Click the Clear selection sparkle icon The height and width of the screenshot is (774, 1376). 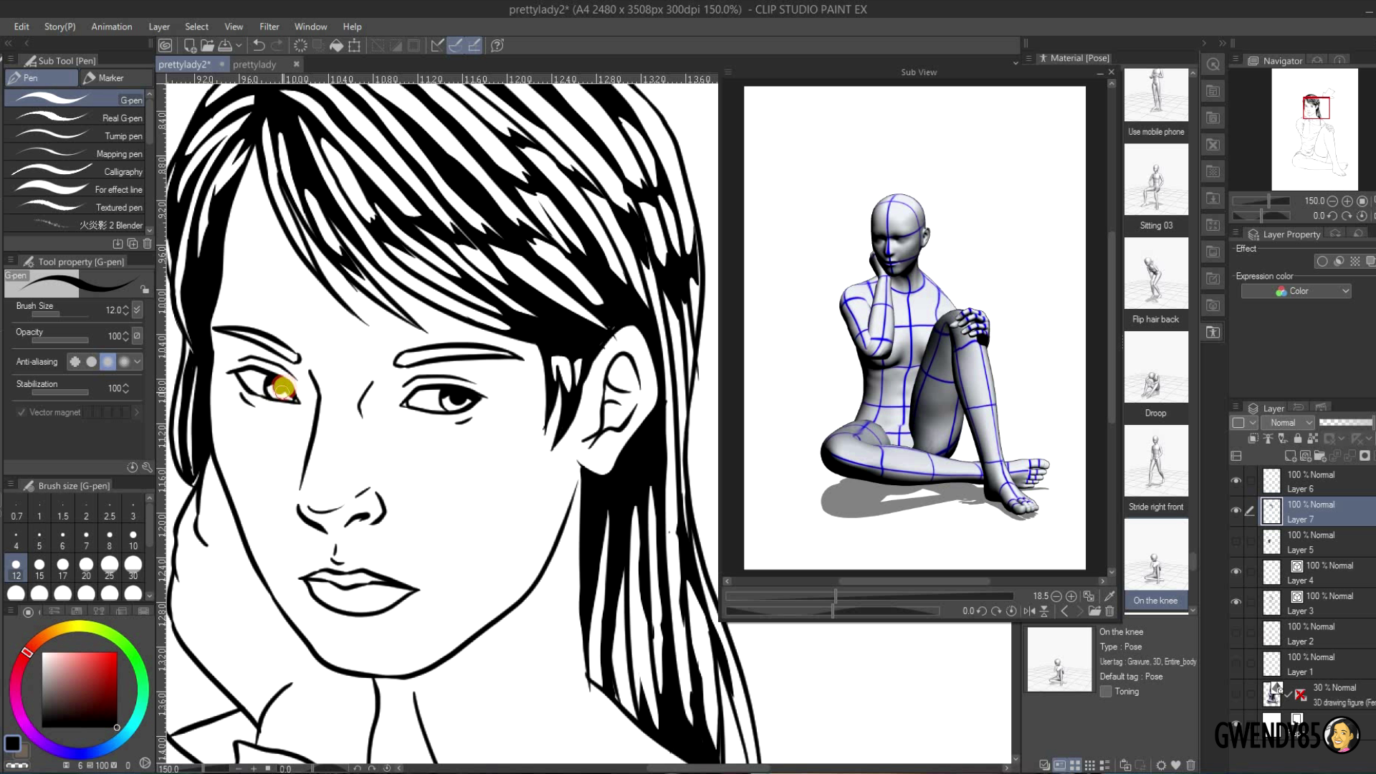point(300,46)
